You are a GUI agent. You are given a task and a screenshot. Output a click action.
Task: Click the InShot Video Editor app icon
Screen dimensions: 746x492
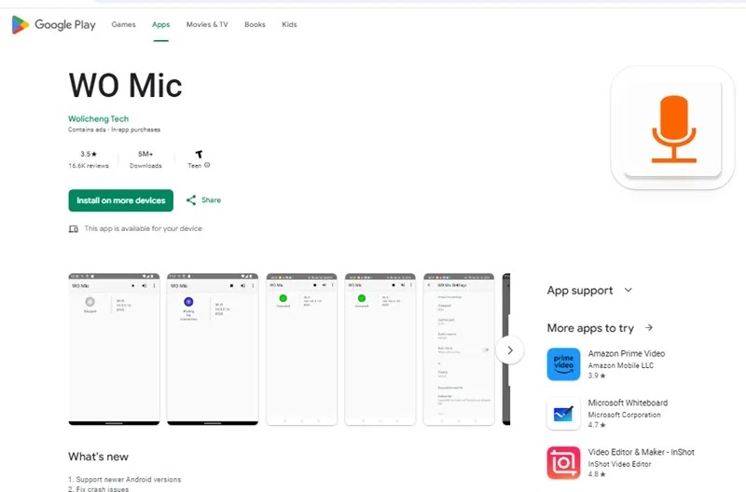pyautogui.click(x=564, y=462)
